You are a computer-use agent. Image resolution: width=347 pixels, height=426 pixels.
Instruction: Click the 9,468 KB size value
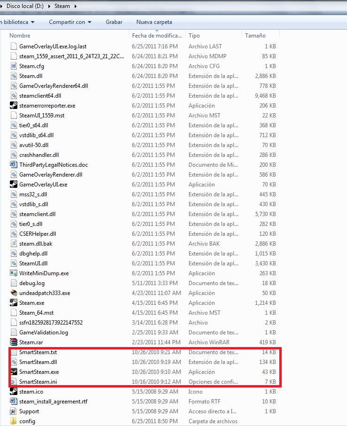pyautogui.click(x=265, y=96)
